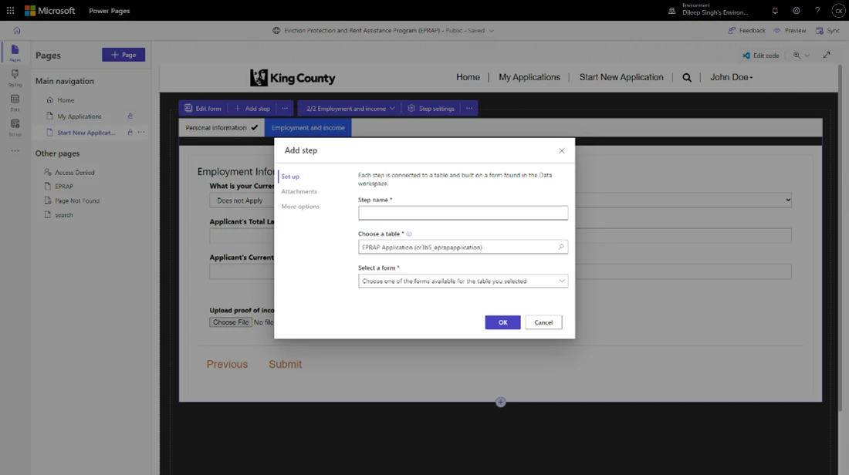Open the Styling workspace in the left sidebar
Image resolution: width=849 pixels, height=475 pixels.
click(x=14, y=74)
